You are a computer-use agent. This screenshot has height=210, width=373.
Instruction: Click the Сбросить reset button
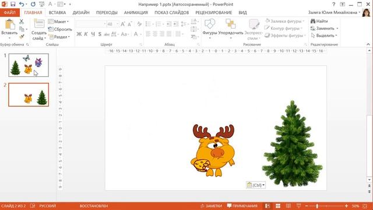point(60,29)
